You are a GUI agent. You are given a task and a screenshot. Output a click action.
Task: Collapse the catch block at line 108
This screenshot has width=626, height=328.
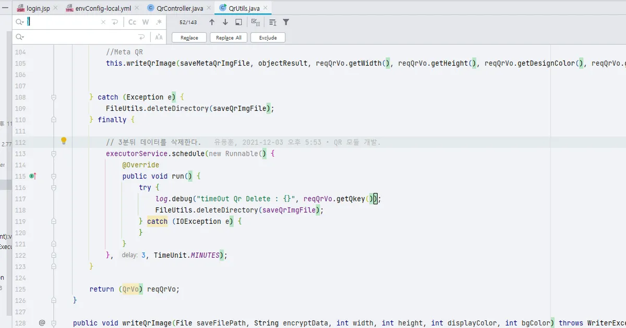coord(53,97)
